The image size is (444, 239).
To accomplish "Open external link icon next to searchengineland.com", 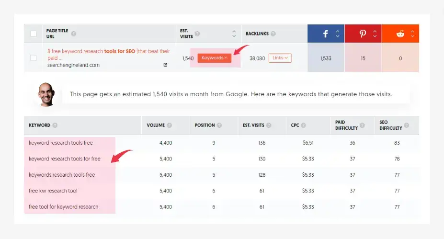I will click(165, 65).
